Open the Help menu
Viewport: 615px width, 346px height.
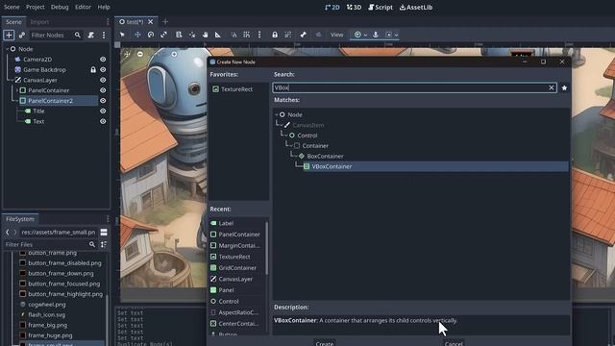pyautogui.click(x=104, y=7)
